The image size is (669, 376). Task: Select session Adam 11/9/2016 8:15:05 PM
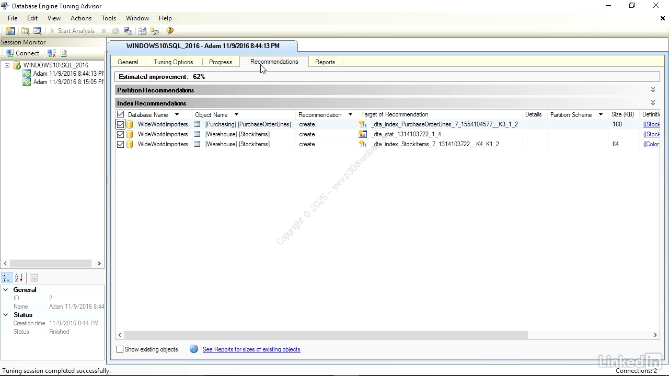pos(68,82)
